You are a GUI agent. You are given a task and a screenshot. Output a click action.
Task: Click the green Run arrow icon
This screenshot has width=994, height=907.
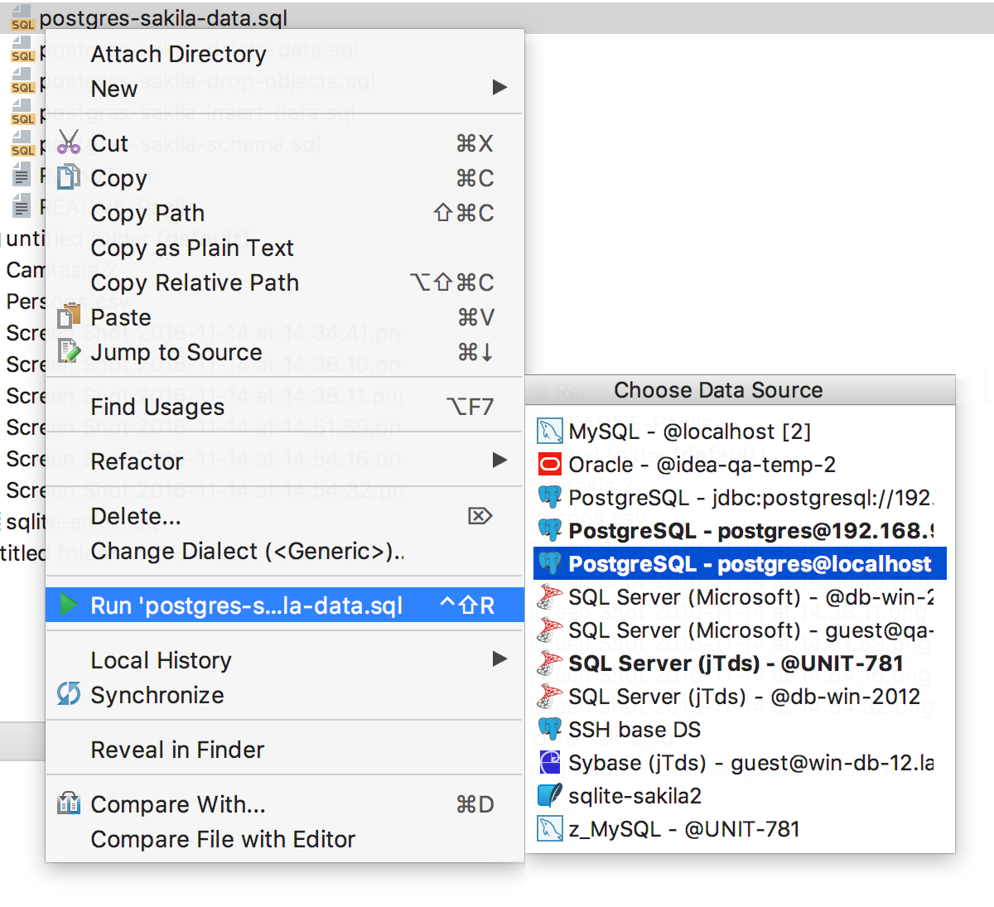[69, 605]
